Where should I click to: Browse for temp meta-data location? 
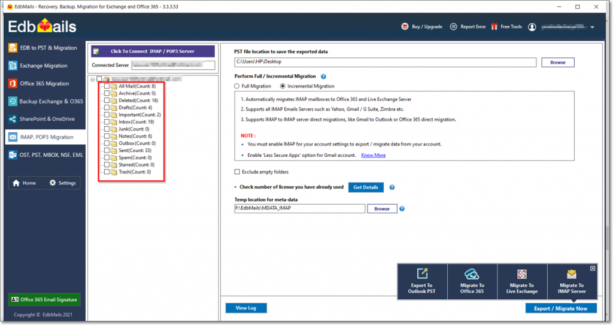coord(382,209)
